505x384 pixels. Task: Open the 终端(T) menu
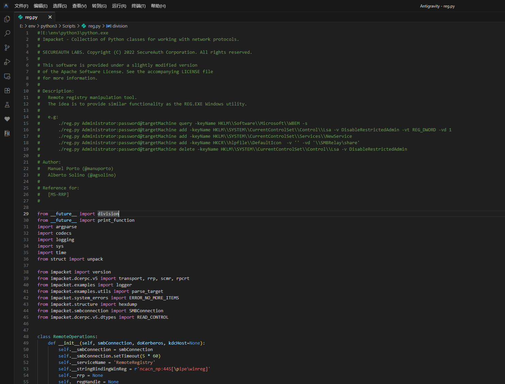point(138,6)
